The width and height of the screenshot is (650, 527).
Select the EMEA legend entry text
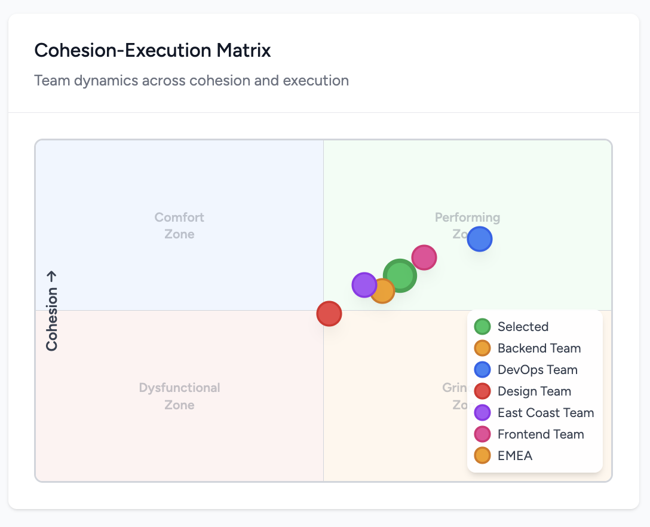click(514, 456)
